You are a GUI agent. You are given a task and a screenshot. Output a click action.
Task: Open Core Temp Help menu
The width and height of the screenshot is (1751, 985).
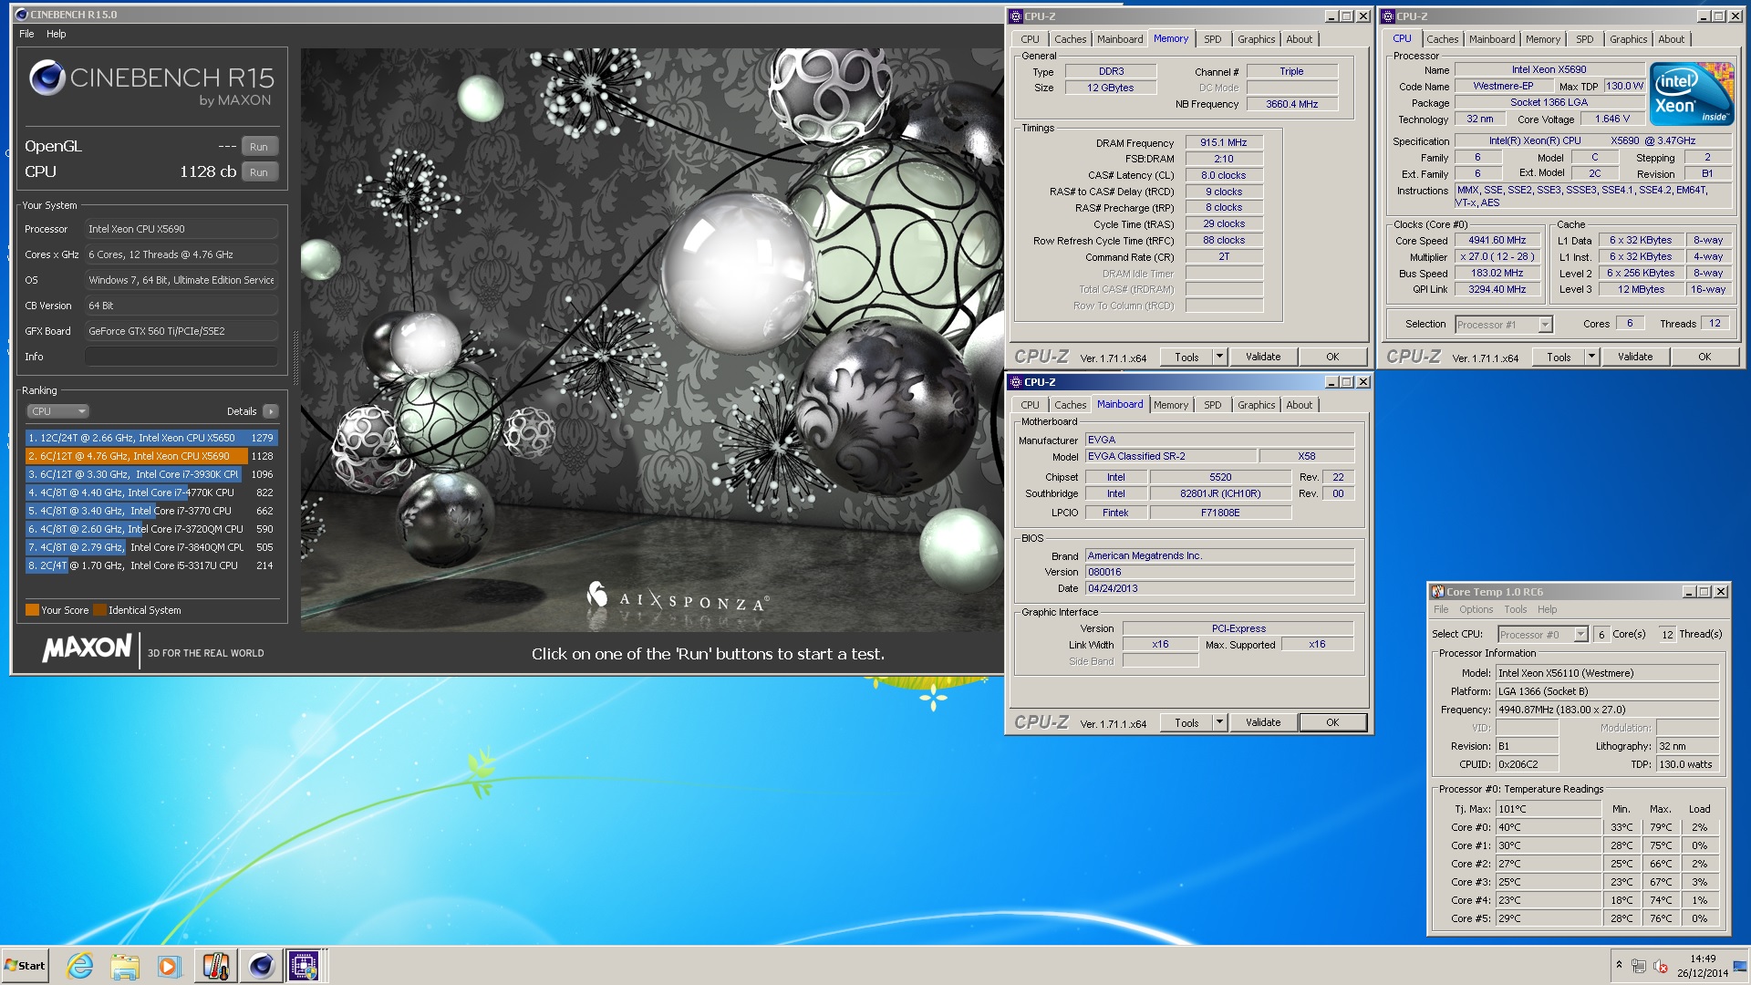click(1547, 609)
